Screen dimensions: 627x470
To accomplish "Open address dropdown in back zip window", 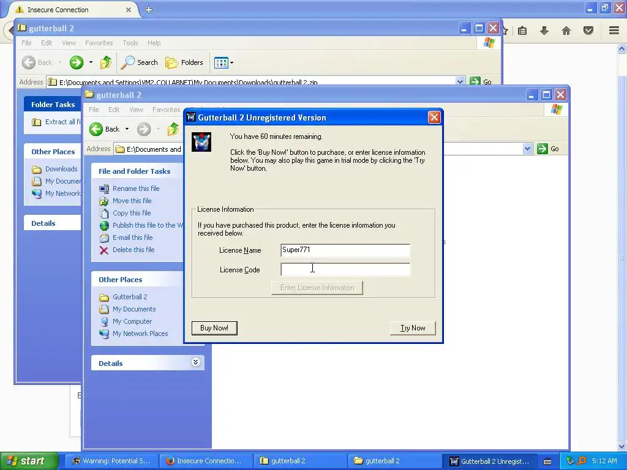I will tap(460, 81).
